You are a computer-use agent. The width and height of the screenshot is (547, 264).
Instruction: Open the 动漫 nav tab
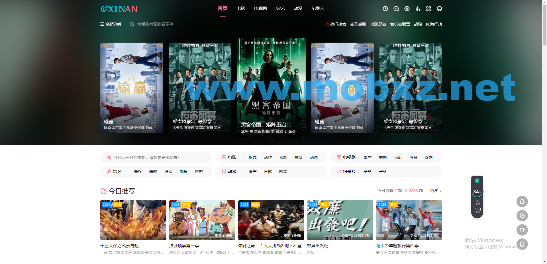pyautogui.click(x=298, y=9)
